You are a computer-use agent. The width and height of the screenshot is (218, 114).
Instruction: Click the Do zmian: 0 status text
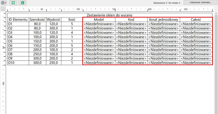coord(174,3)
